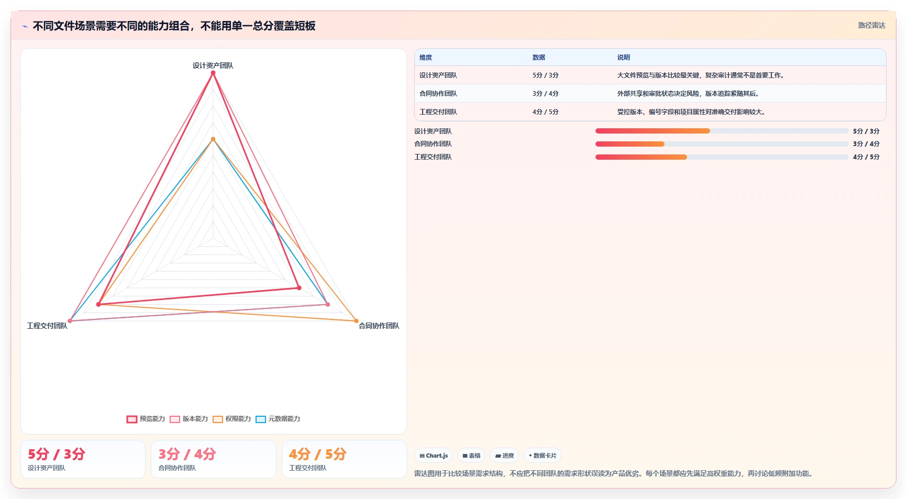
Task: Click the orange data point at 合同协作团队 vertex
Action: coord(357,321)
